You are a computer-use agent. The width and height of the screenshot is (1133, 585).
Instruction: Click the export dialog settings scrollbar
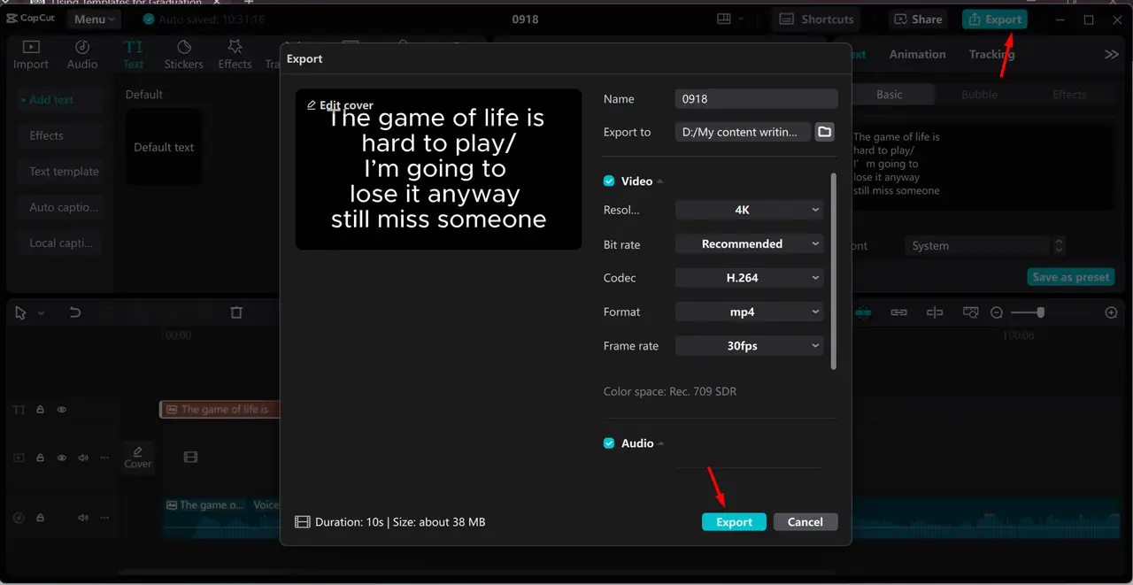(x=833, y=271)
